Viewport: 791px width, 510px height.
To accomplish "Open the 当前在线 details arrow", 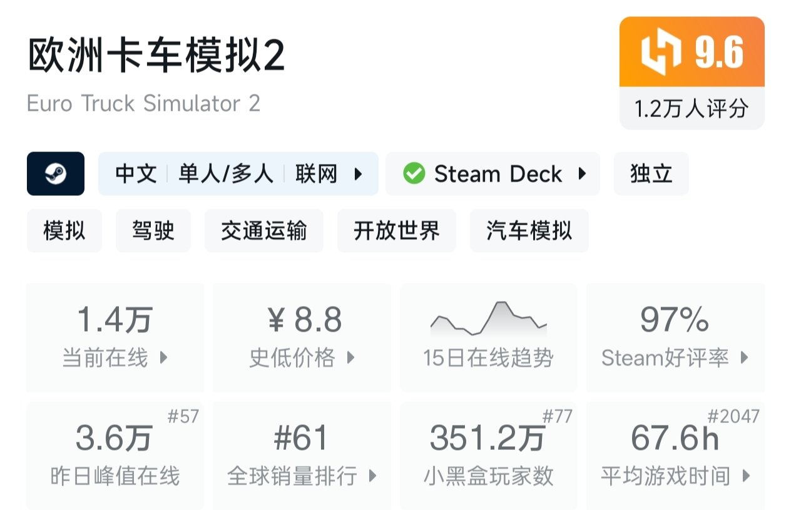I will 164,358.
